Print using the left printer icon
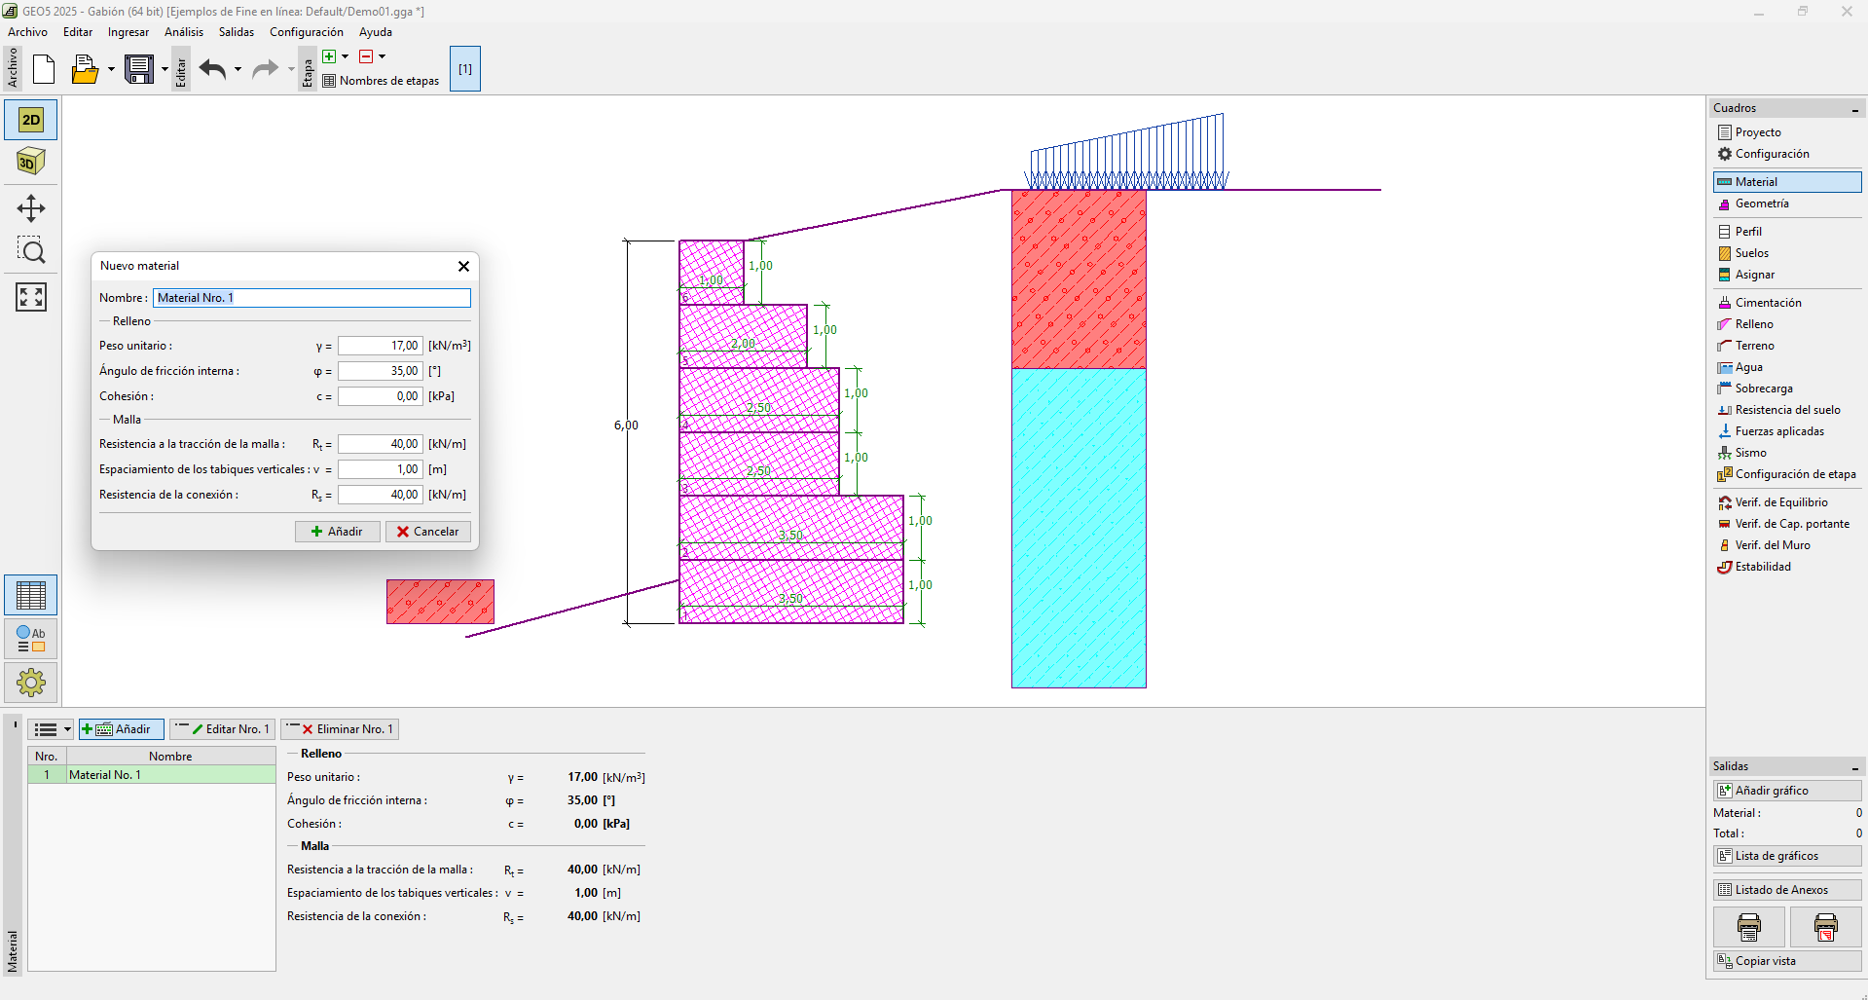 pyautogui.click(x=1748, y=926)
